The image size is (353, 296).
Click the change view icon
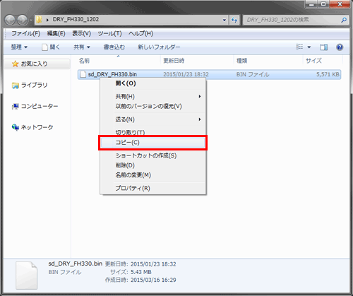point(299,47)
